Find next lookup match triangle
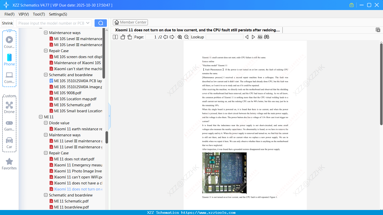Image resolution: width=383 pixels, height=215 pixels. (x=253, y=37)
